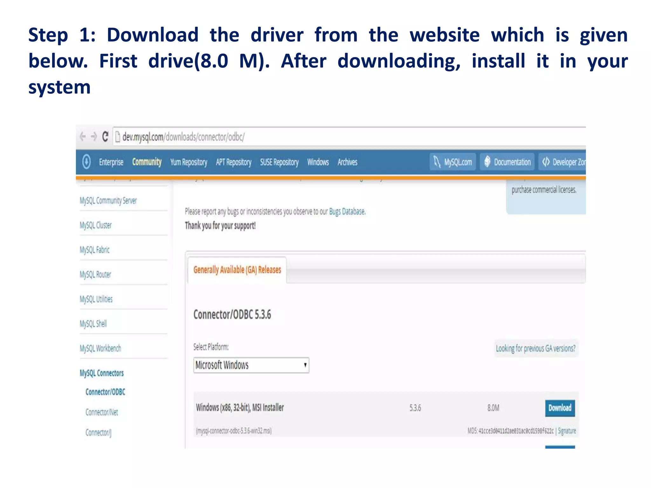Download the 32-bit MSI Installer
Image resolution: width=651 pixels, height=488 pixels.
[560, 408]
